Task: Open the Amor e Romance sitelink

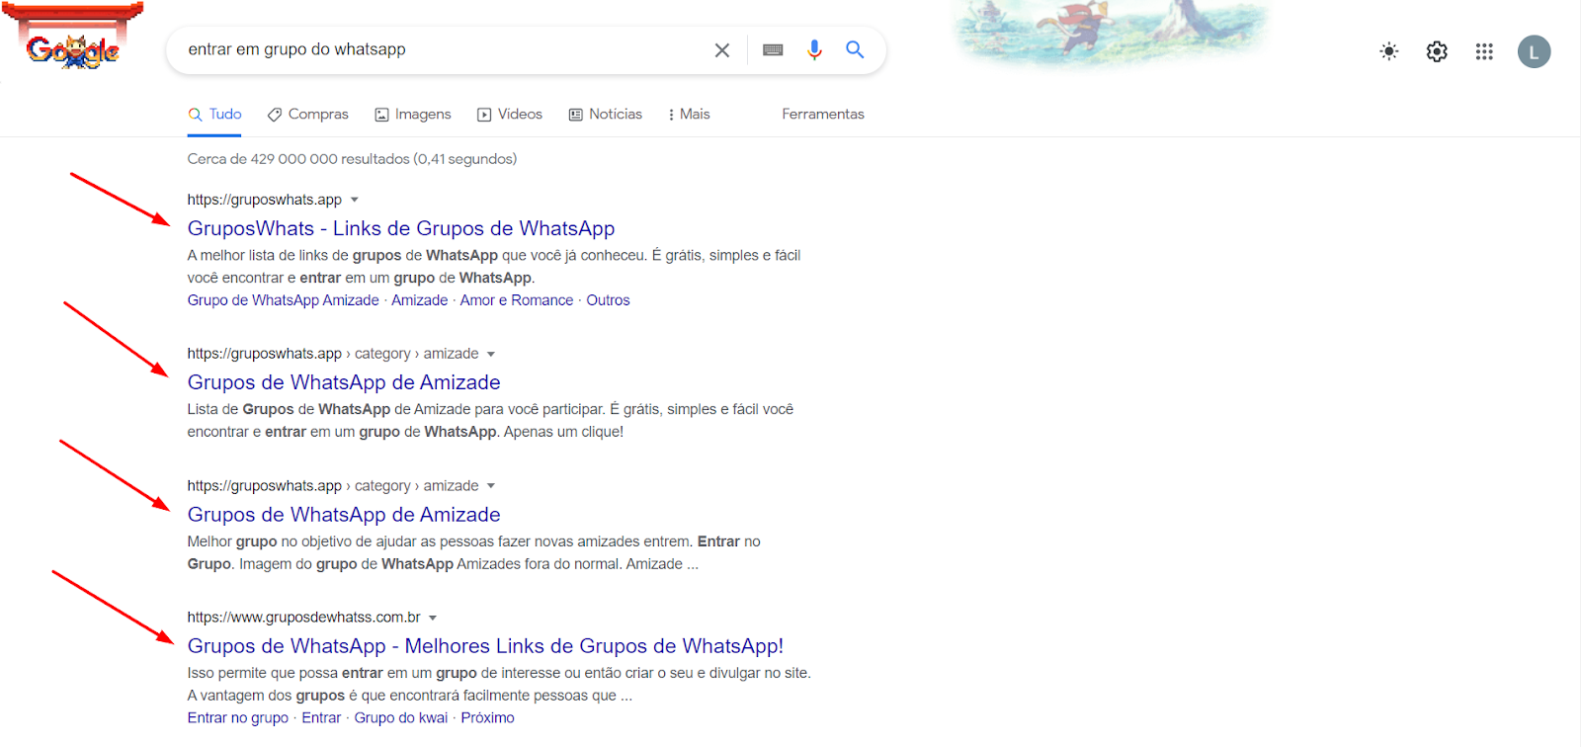Action: pos(517,300)
